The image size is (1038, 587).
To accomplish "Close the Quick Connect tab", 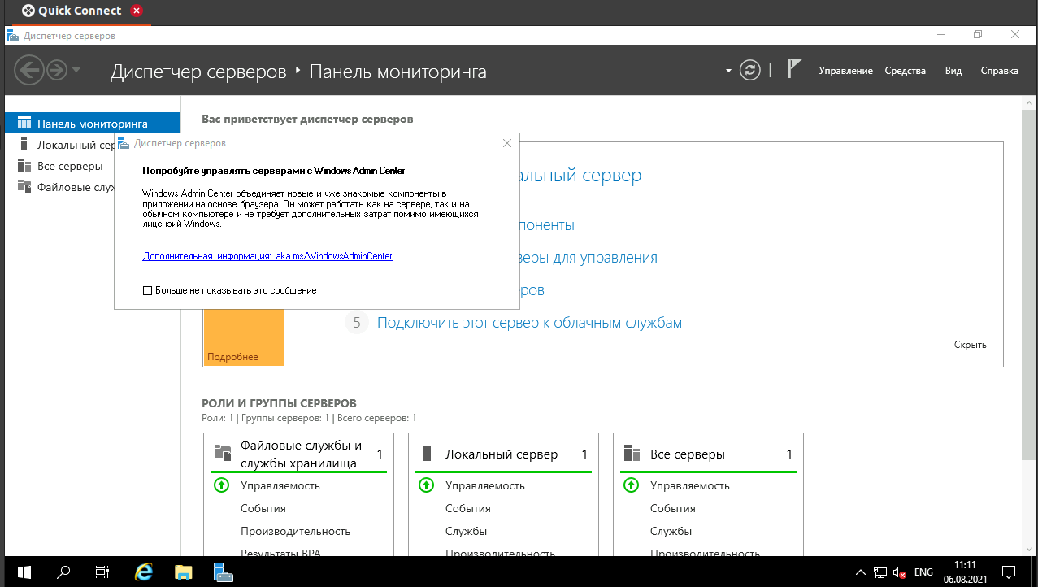I will (137, 11).
